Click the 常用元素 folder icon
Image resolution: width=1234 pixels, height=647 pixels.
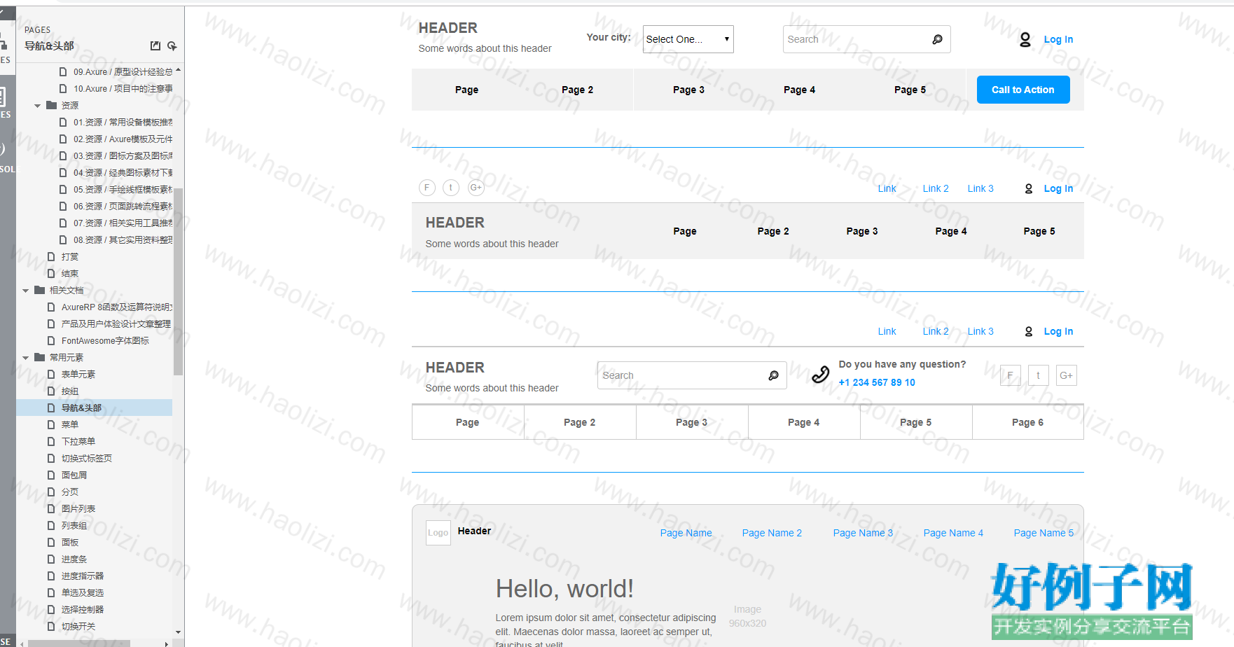pyautogui.click(x=40, y=357)
